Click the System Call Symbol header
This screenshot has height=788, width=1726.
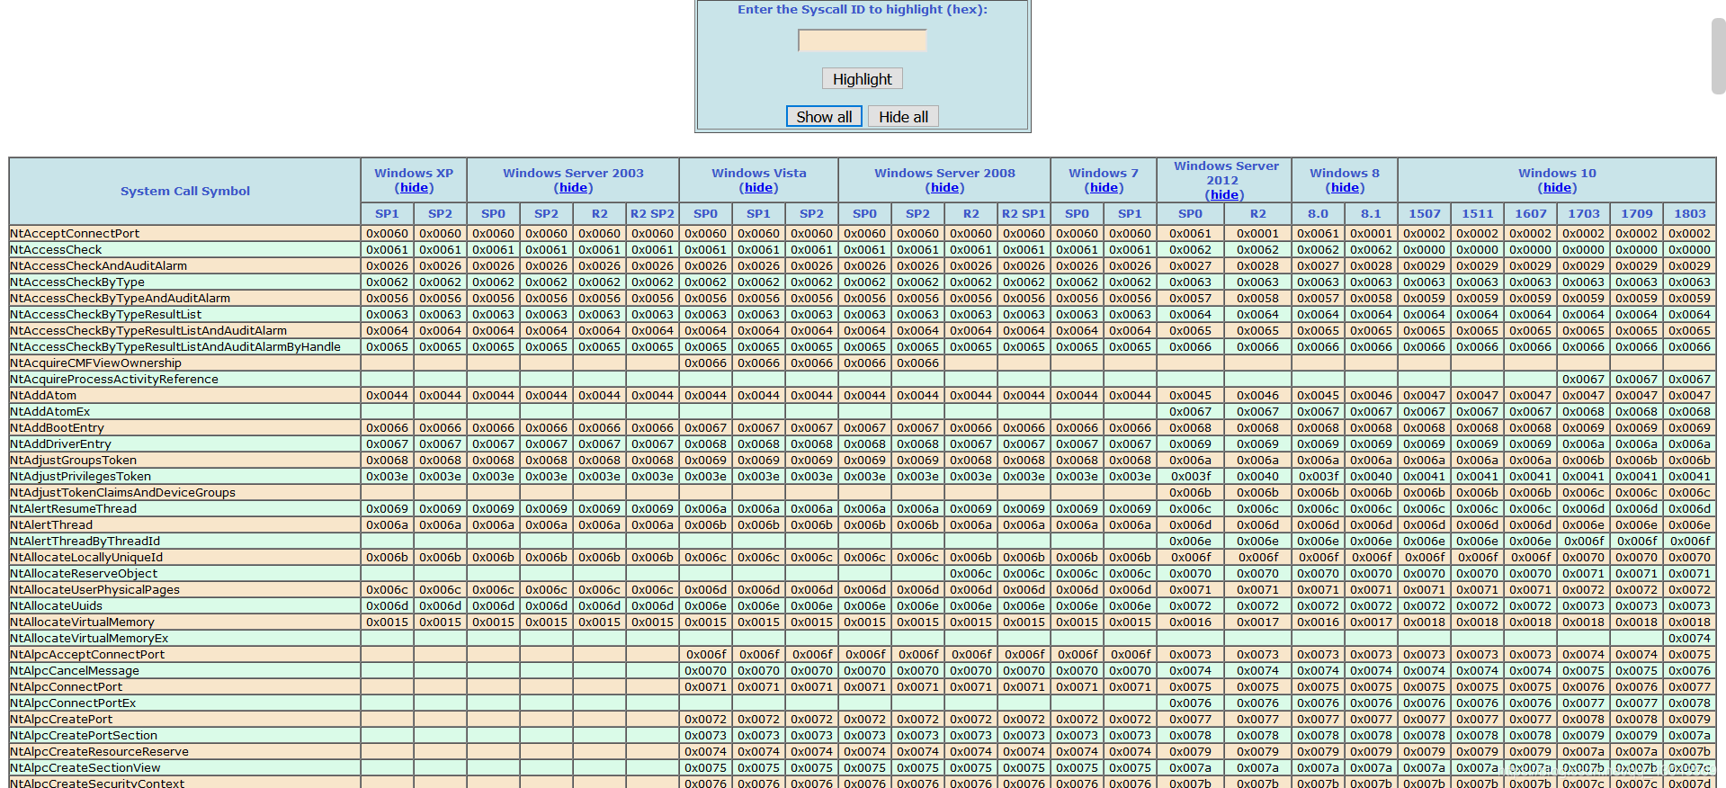pyautogui.click(x=185, y=191)
